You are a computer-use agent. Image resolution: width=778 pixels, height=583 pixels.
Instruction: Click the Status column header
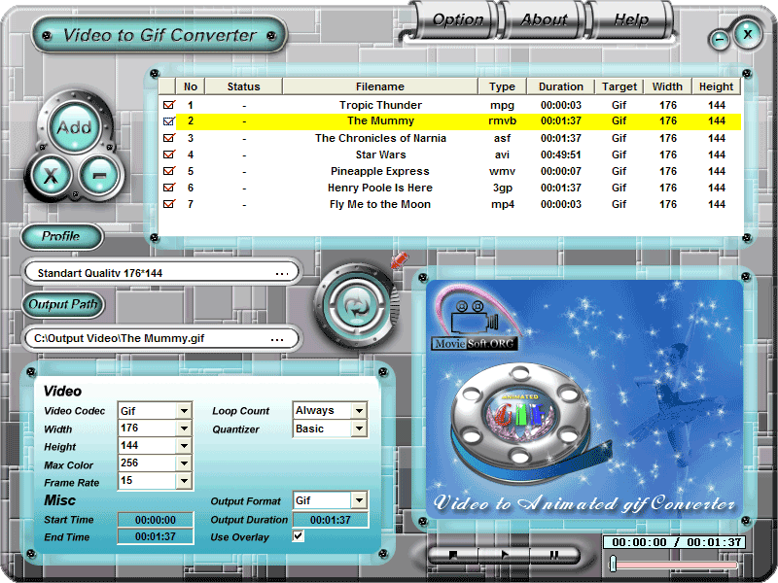[x=244, y=86]
